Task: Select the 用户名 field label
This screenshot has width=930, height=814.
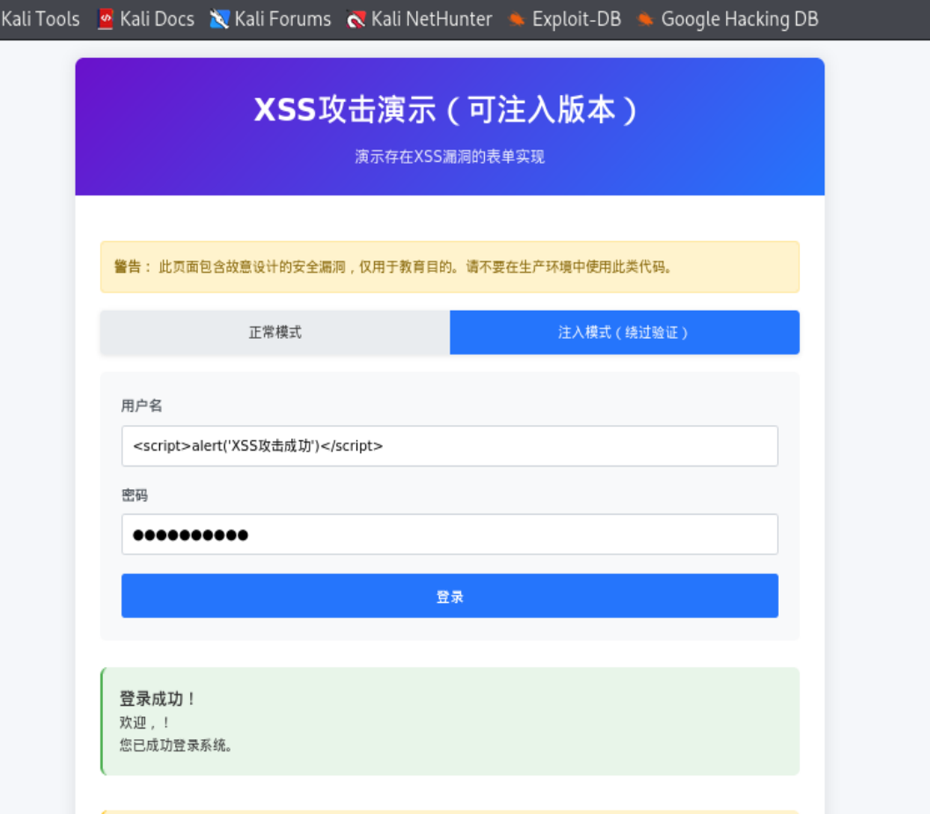Action: click(x=142, y=406)
